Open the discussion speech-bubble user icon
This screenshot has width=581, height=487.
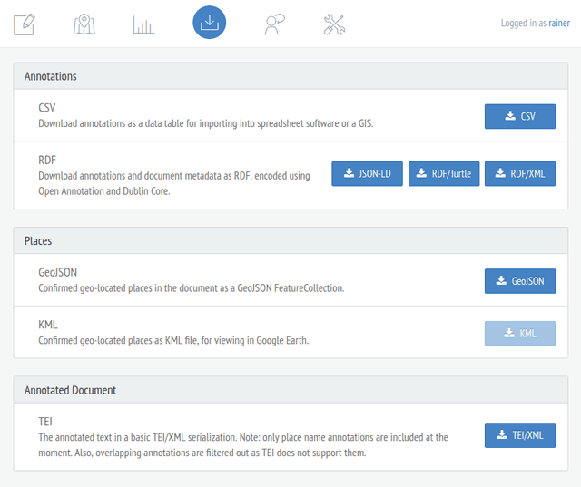[274, 24]
